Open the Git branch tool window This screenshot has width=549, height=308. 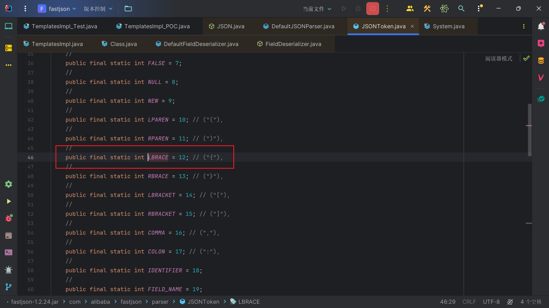click(x=9, y=287)
